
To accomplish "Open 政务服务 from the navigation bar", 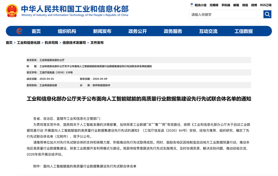I will (173, 31).
